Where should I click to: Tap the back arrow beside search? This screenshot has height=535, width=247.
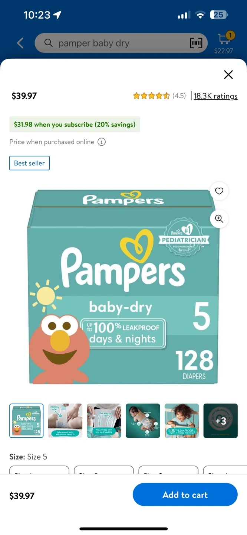20,43
